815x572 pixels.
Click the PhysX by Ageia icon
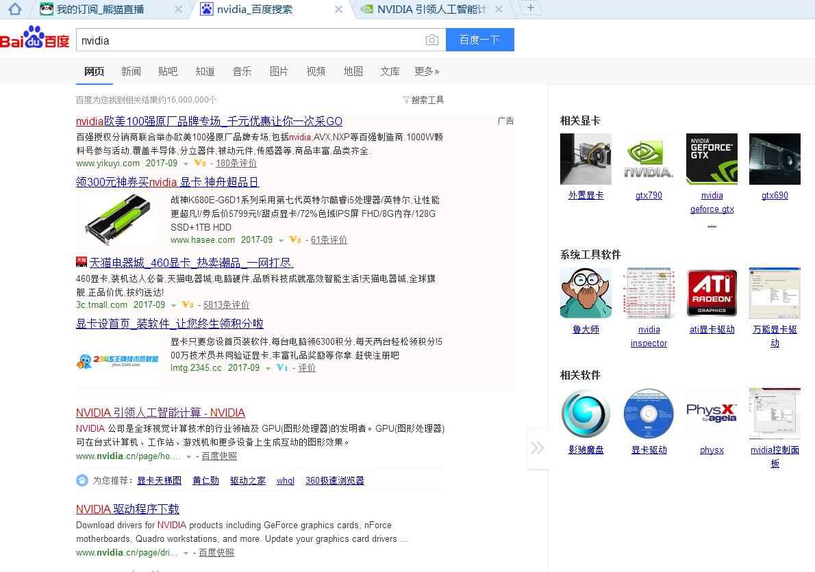tap(712, 413)
